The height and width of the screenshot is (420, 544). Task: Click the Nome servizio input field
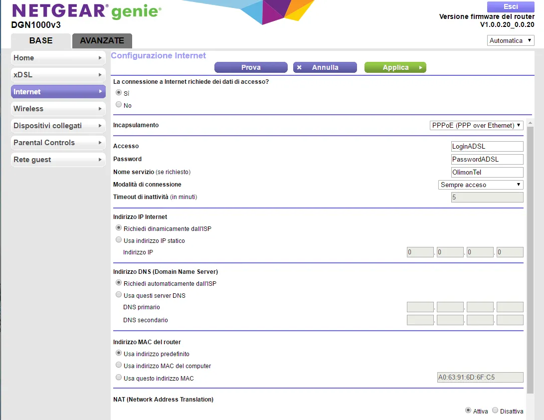pos(487,172)
